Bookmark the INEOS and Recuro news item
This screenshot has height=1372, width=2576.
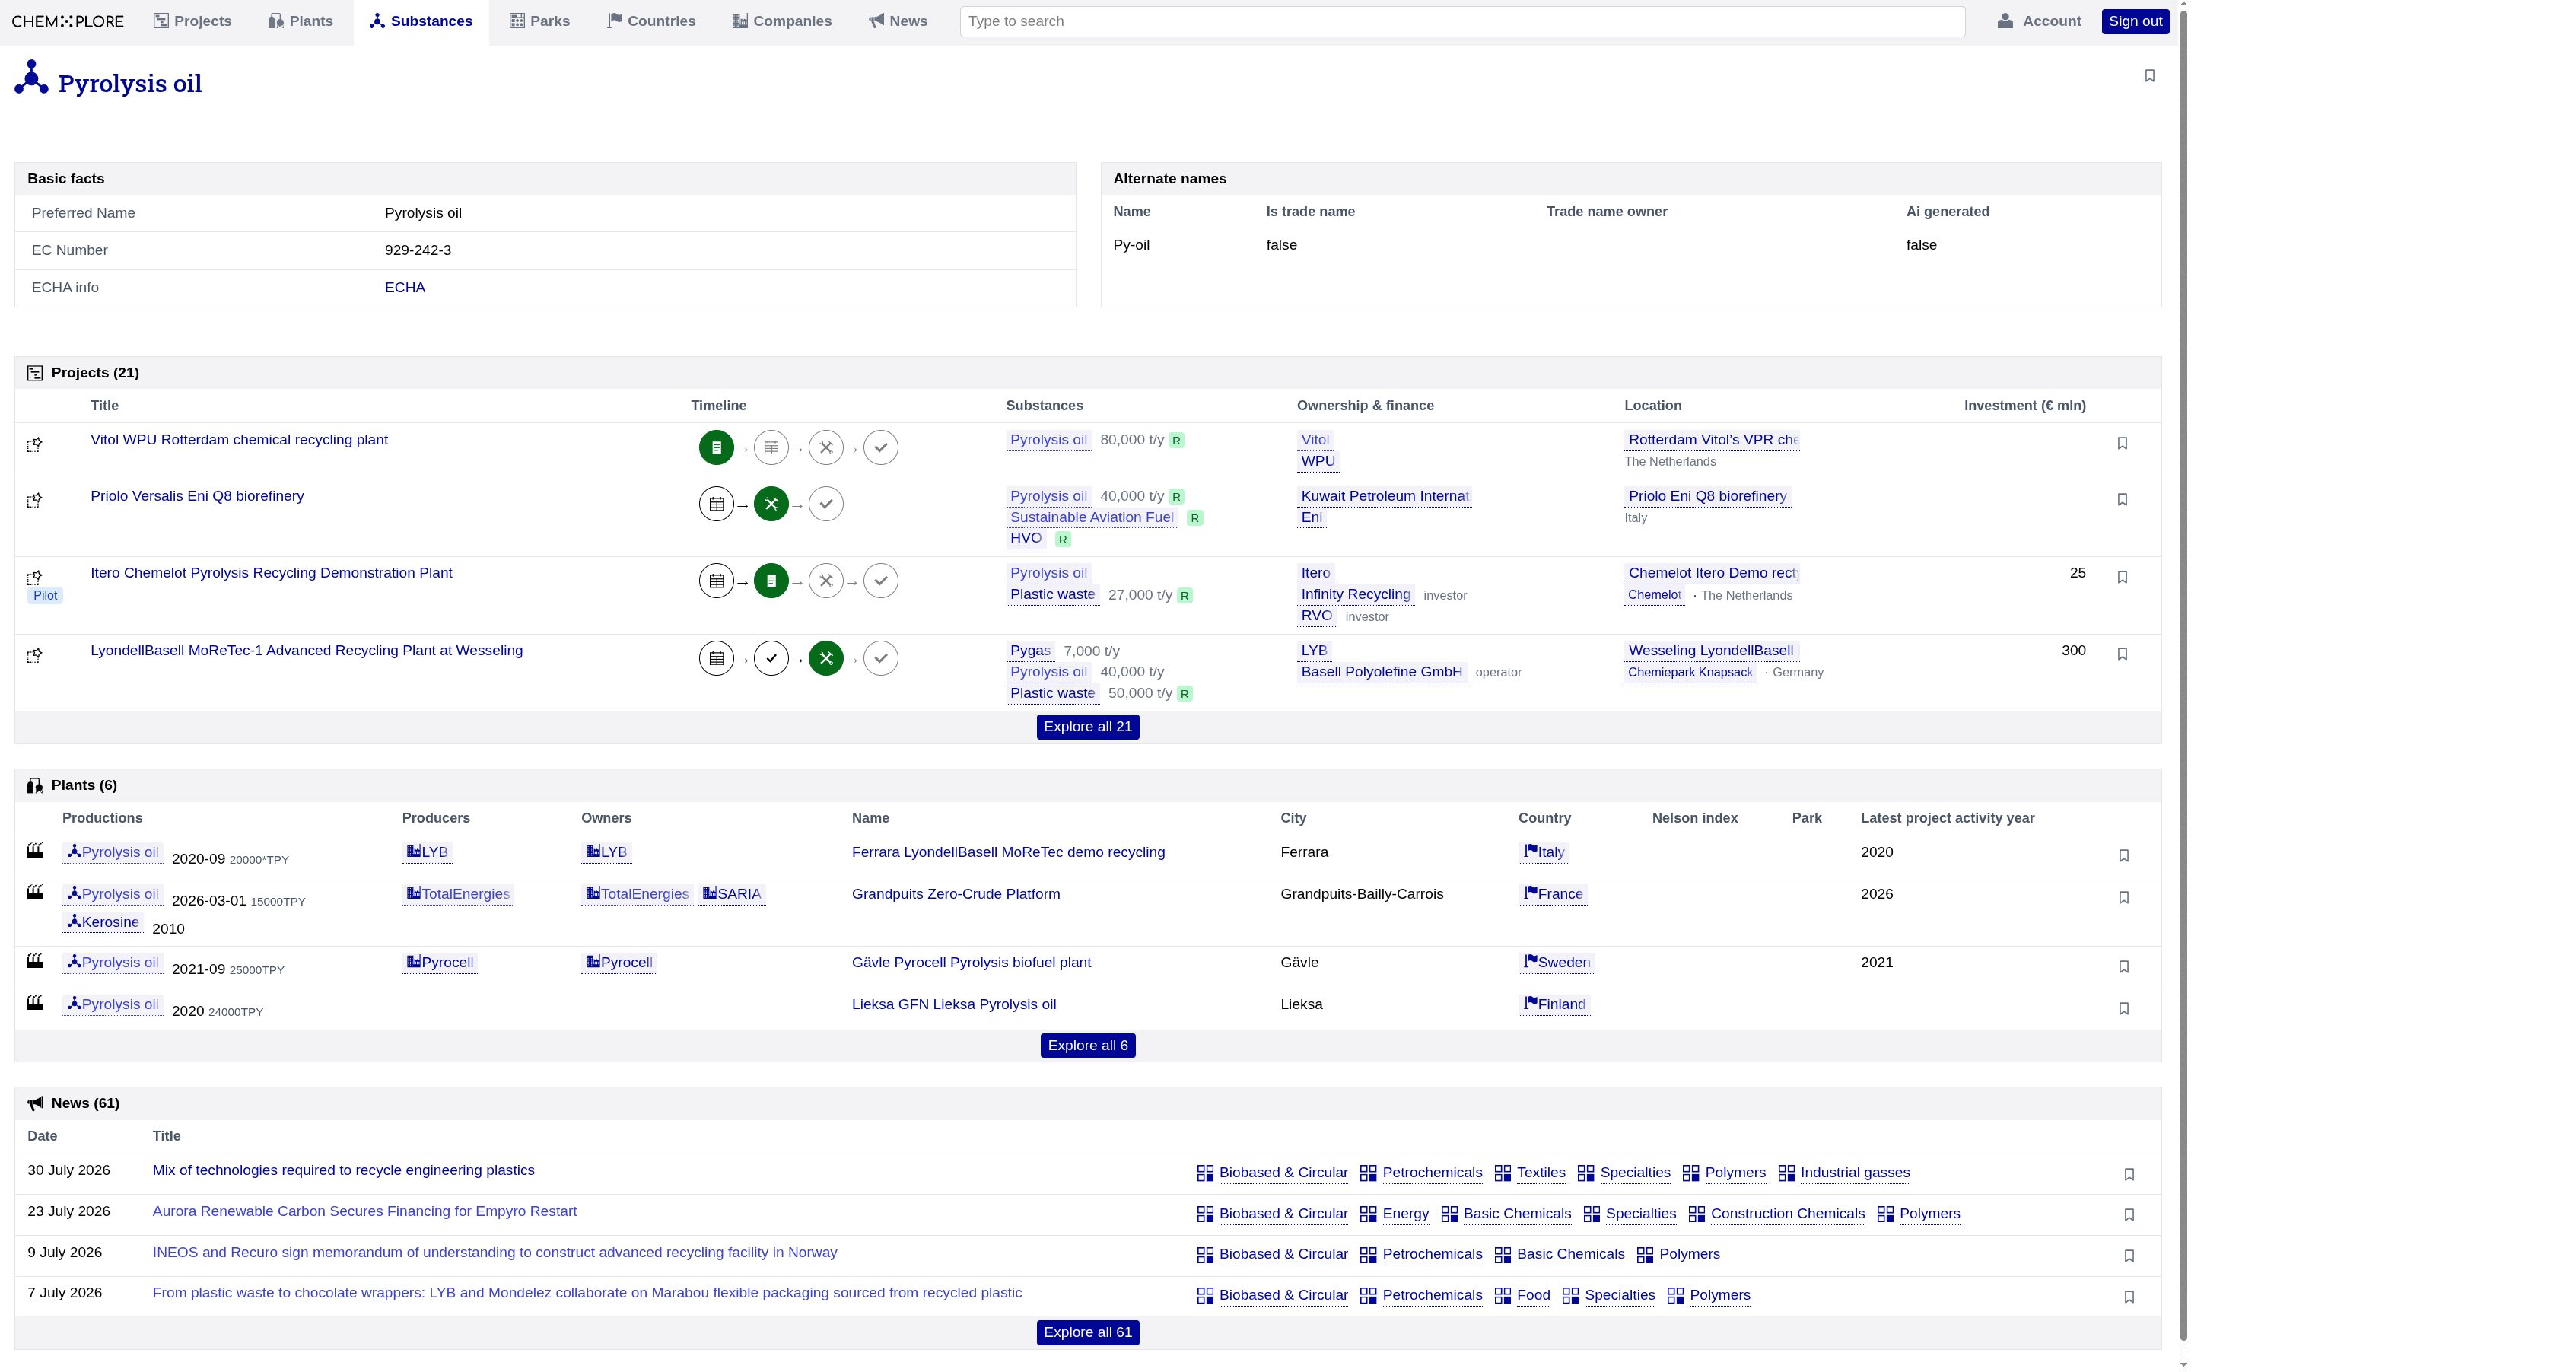tap(2129, 1256)
